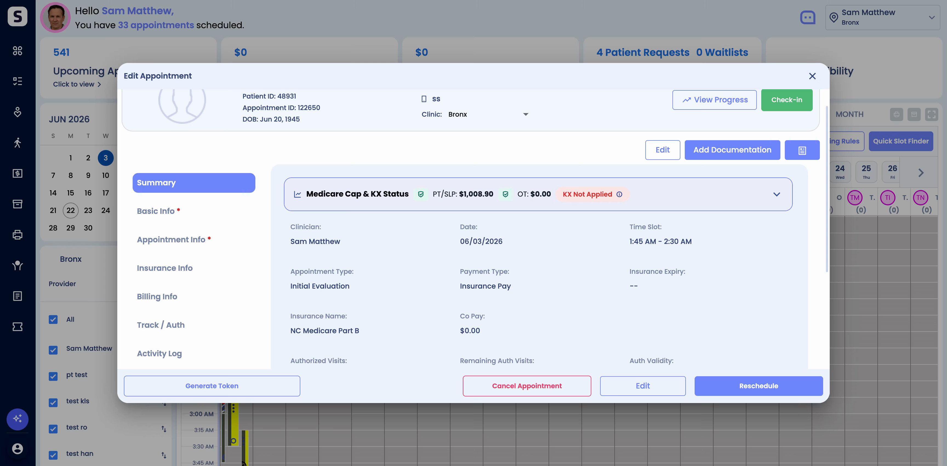
Task: Click the next week arrow in calendar
Action: pyautogui.click(x=921, y=172)
